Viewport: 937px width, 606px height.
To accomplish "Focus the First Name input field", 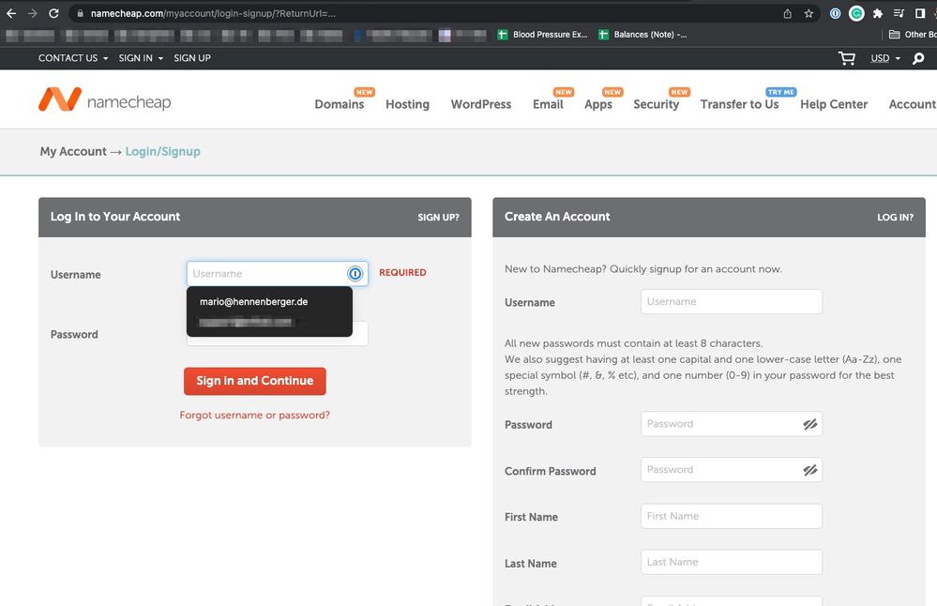I will click(x=732, y=516).
